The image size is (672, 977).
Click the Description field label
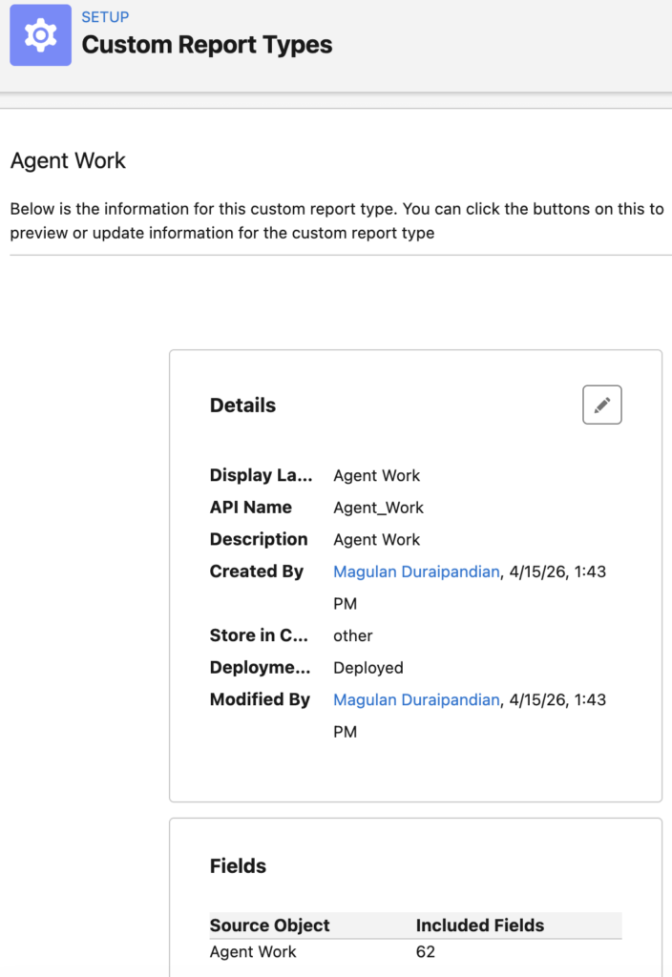point(259,539)
